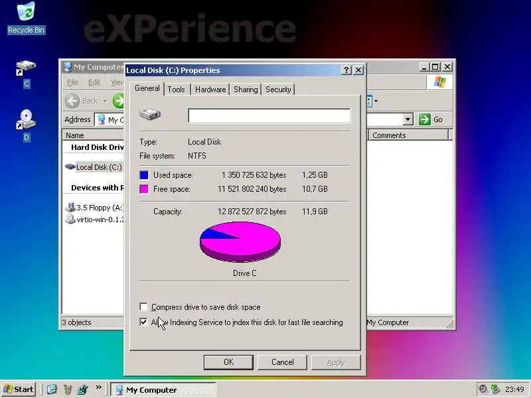This screenshot has height=398, width=531.
Task: Open the first quick launch icon beside Start
Action: [52, 389]
